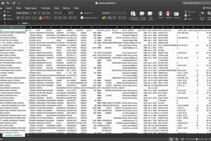Delete cells with the Delete button
The image size is (211, 141).
[169, 15]
